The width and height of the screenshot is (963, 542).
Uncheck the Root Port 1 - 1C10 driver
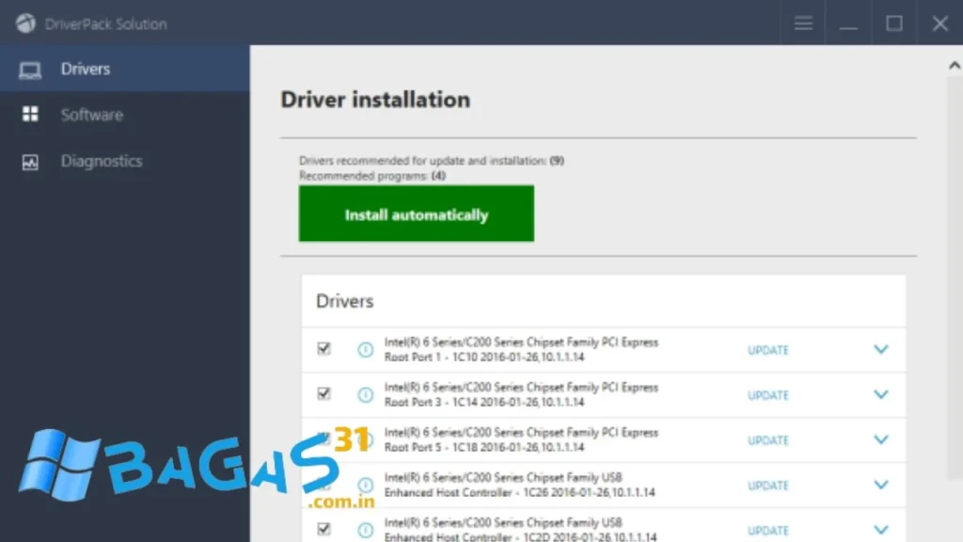click(324, 348)
